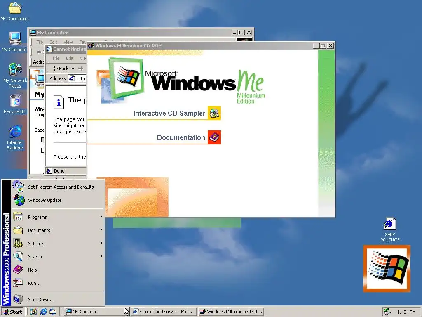Select the 240P POLITICS desktop shortcut
The height and width of the screenshot is (317, 422).
click(x=390, y=229)
